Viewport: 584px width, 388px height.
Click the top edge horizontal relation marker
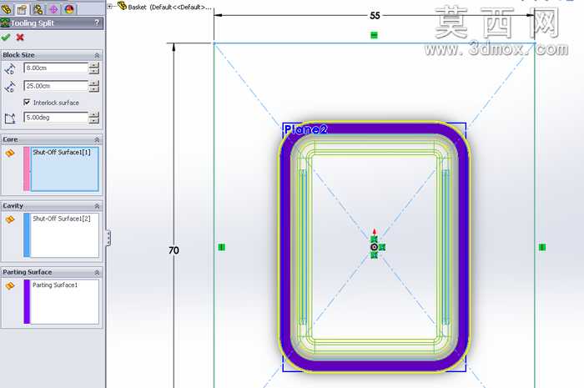tap(374, 35)
